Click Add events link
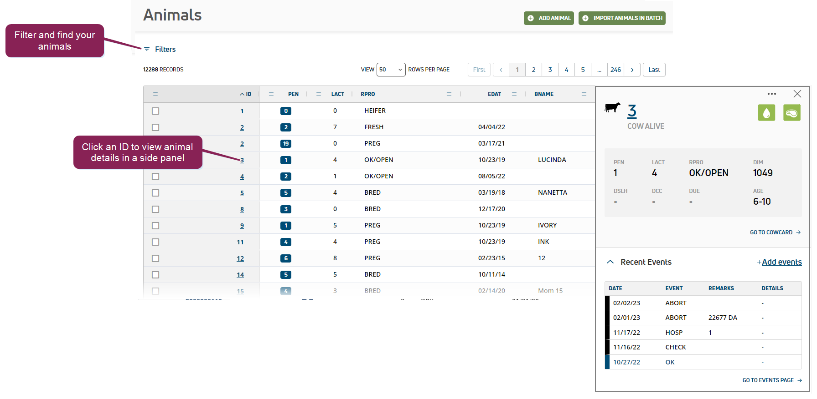 point(781,262)
